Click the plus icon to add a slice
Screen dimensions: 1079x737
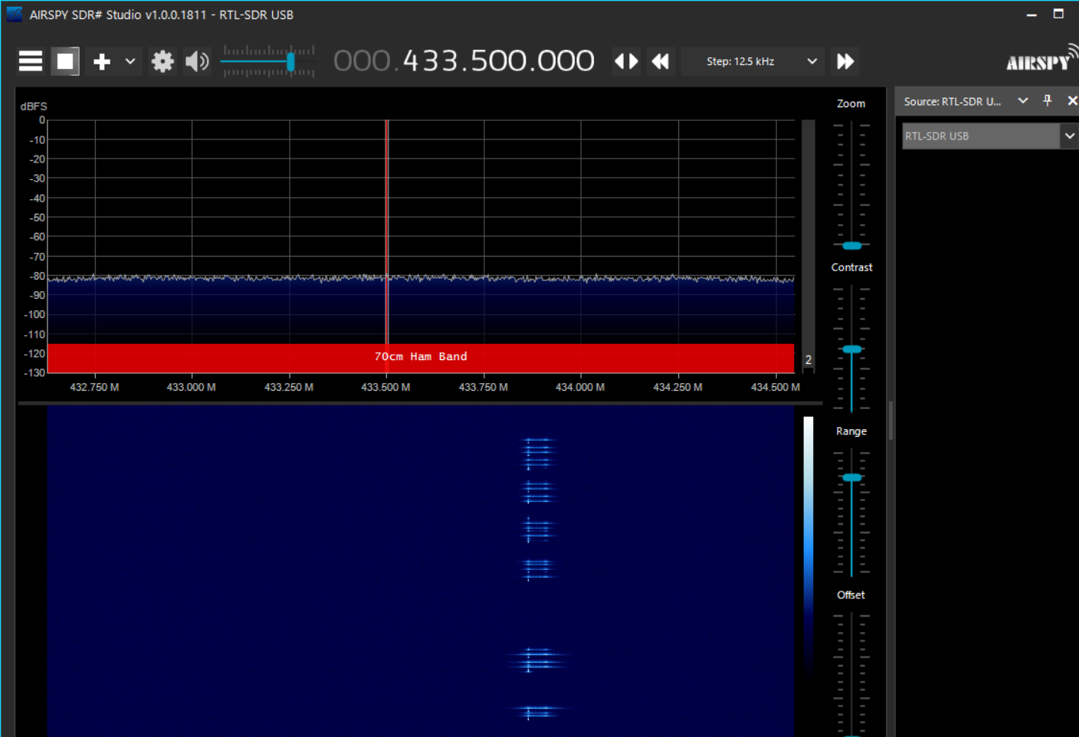point(101,61)
